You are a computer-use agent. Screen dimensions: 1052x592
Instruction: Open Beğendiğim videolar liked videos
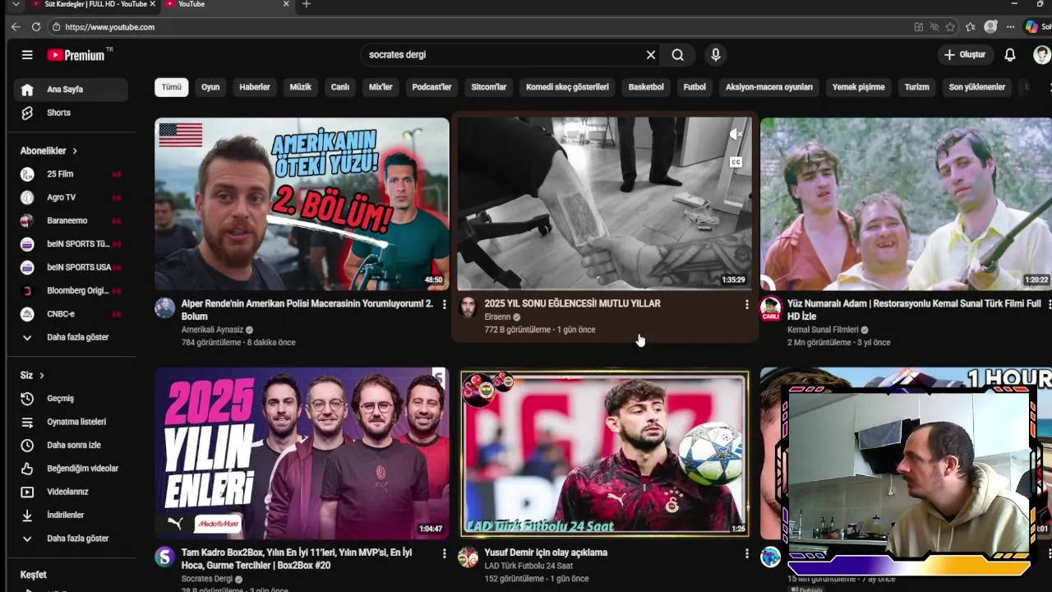click(x=71, y=468)
